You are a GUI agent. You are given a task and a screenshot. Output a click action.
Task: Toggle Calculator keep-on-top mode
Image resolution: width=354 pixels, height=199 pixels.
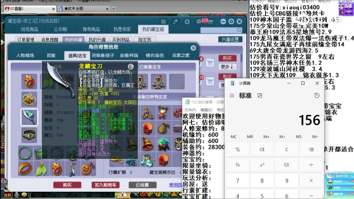[x=259, y=96]
